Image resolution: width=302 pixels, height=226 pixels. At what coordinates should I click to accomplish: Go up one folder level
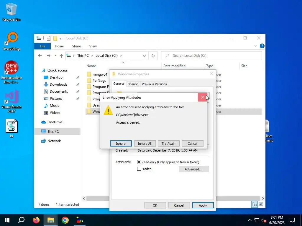(61, 56)
